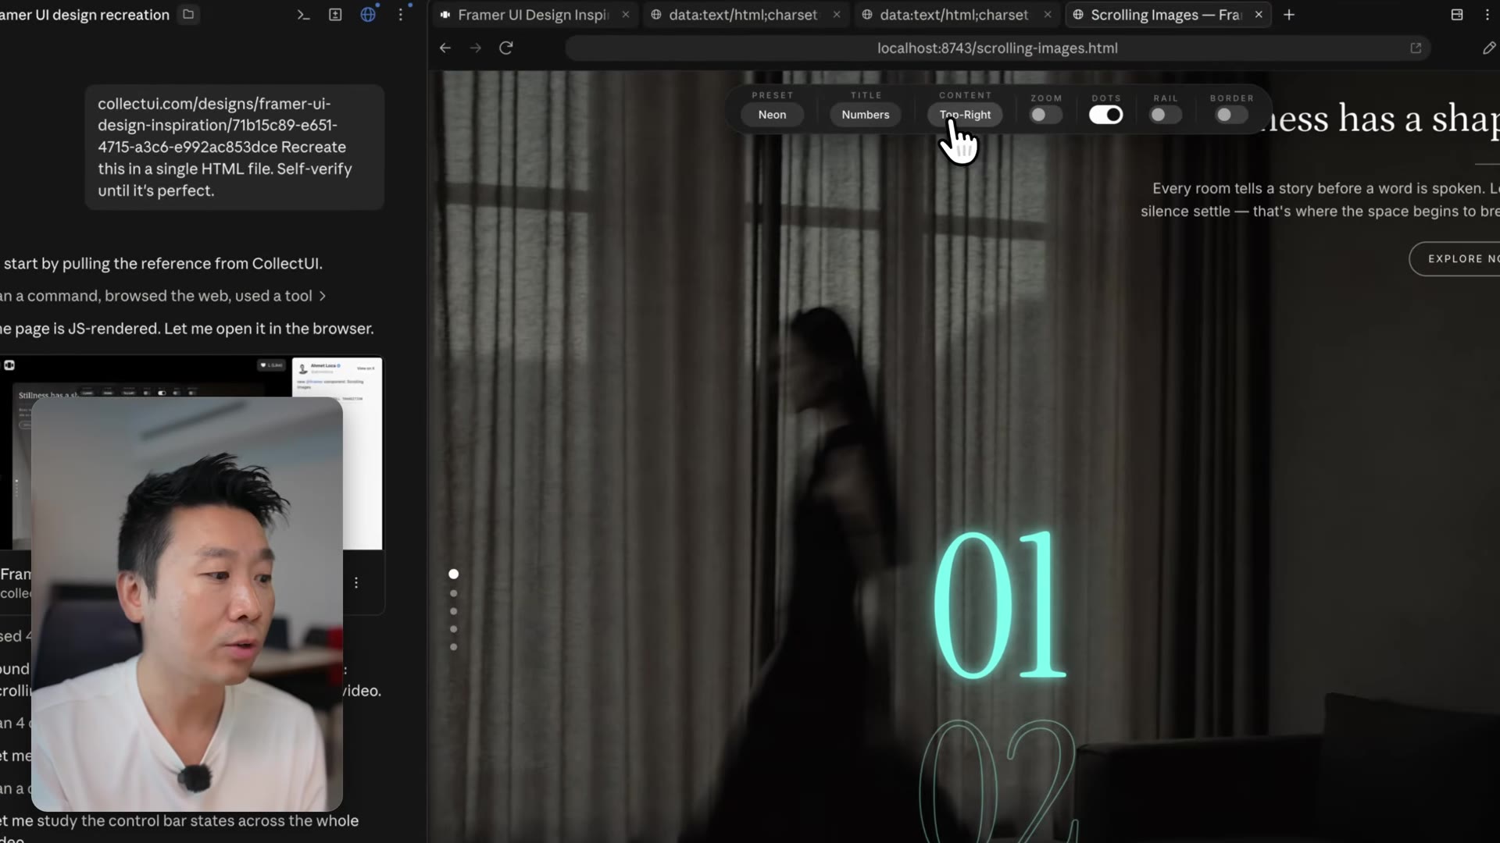
Task: Expand the collapsed 'used a tool' summary
Action: [163, 296]
